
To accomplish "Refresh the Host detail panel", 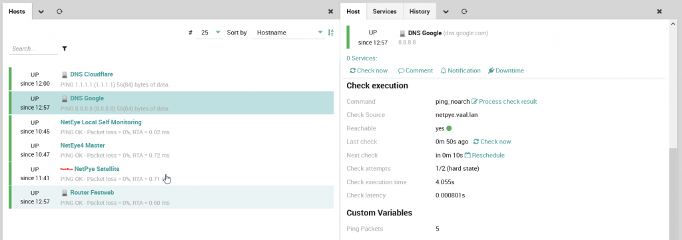I will pos(464,12).
